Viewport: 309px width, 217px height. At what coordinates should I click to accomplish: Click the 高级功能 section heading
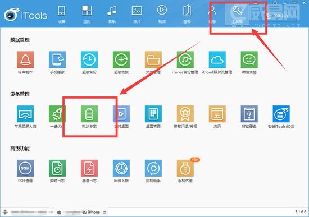point(20,149)
